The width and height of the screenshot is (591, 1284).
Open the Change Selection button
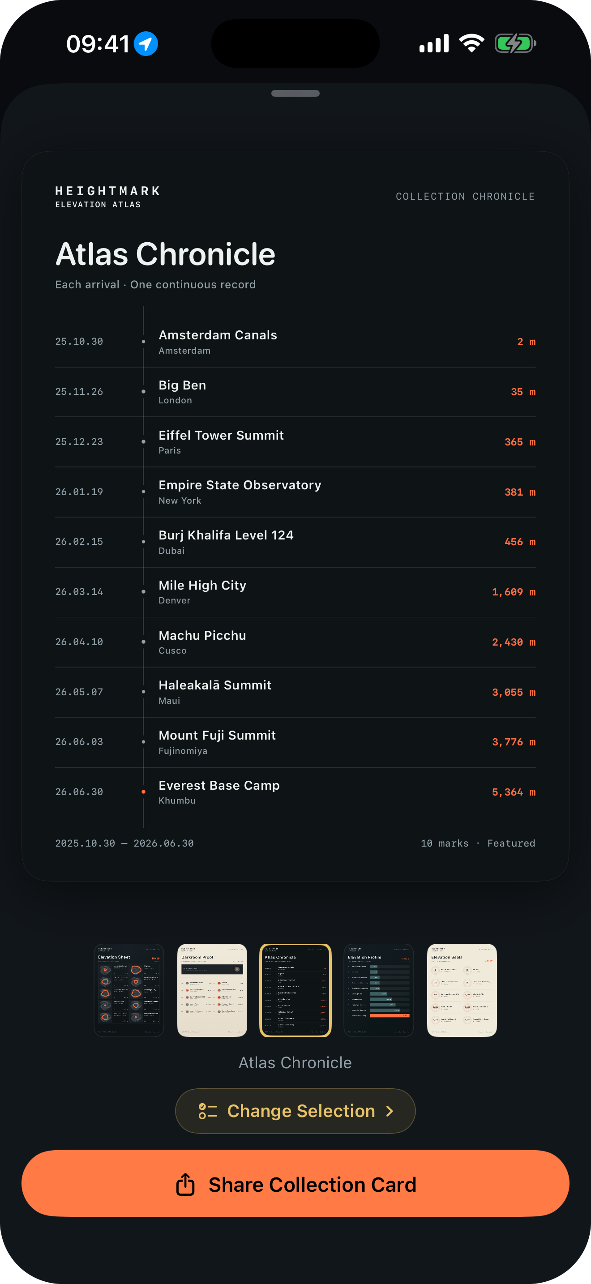click(x=295, y=1111)
